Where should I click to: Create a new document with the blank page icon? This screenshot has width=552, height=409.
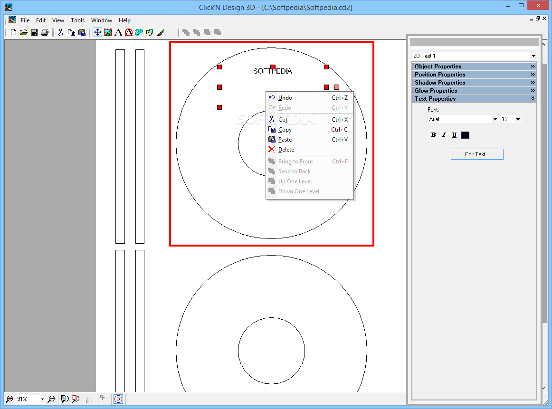click(13, 32)
